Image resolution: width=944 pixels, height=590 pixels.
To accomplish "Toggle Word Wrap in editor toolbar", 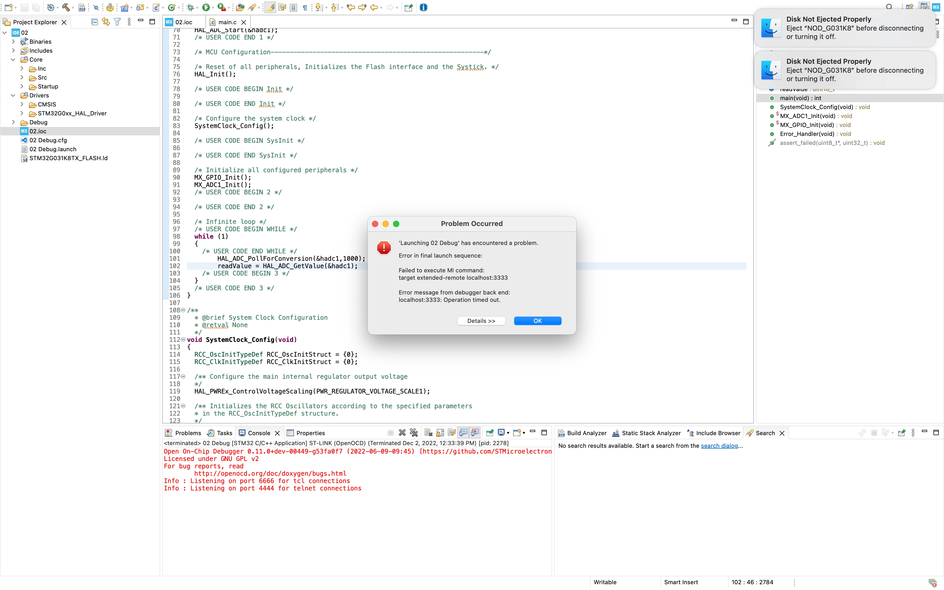I will (282, 7).
